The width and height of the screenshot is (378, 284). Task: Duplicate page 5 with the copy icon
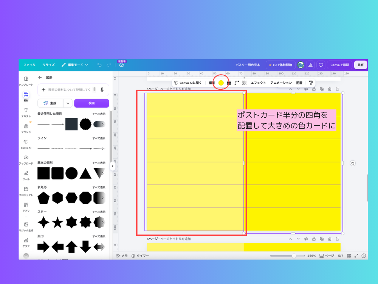pos(322,89)
